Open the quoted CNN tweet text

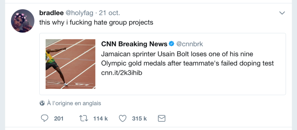pyautogui.click(x=187, y=59)
